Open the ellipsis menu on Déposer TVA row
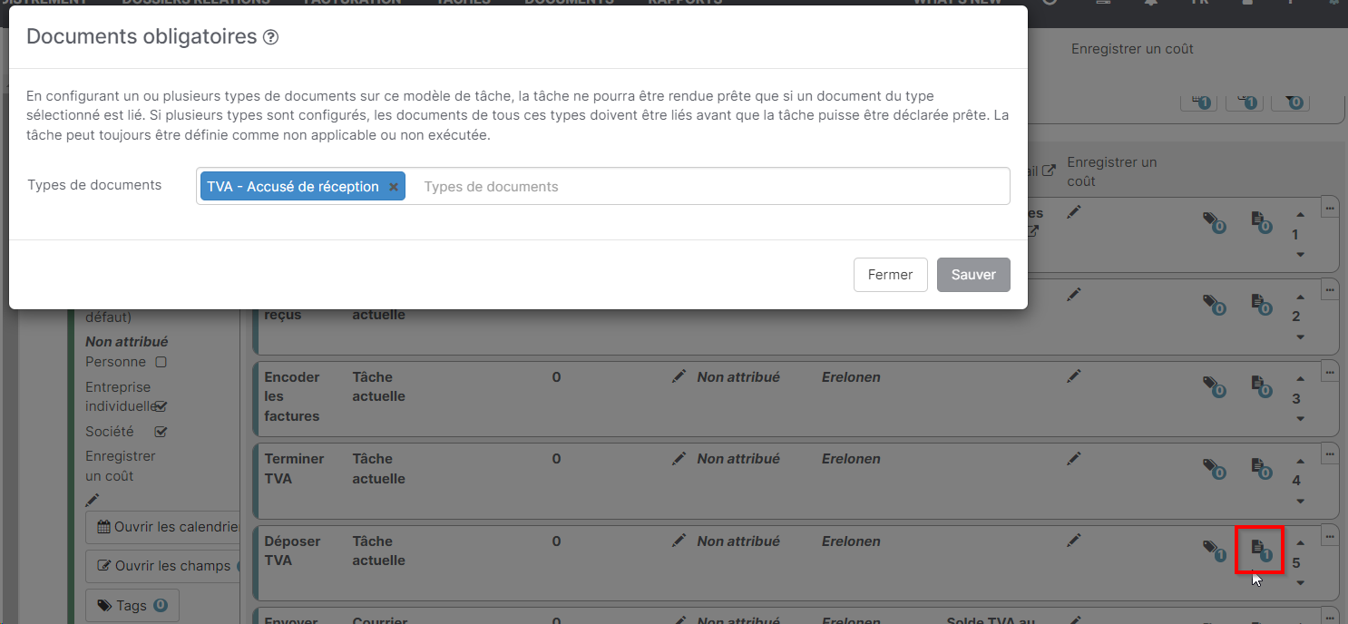Screen dimensions: 1348x624 coord(1329,535)
